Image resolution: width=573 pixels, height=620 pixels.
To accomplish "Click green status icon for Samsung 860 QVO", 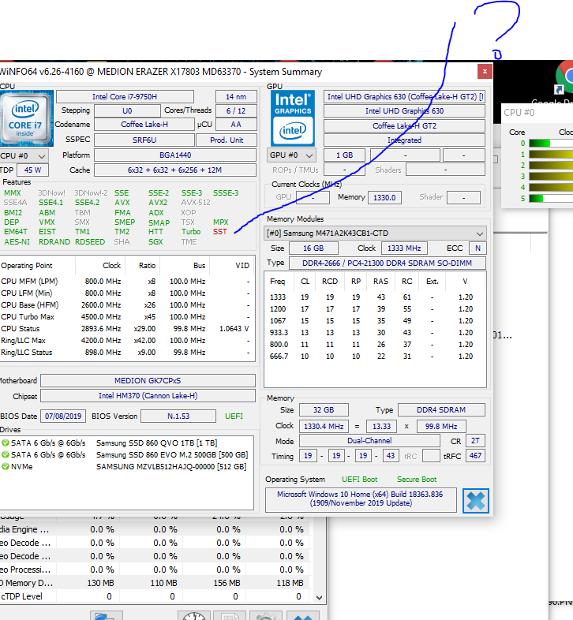I will point(6,443).
